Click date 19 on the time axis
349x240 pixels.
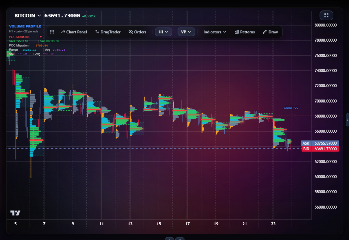(x=216, y=224)
